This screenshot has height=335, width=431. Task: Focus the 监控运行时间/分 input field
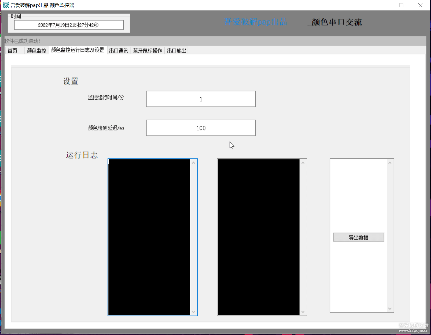[x=201, y=99]
